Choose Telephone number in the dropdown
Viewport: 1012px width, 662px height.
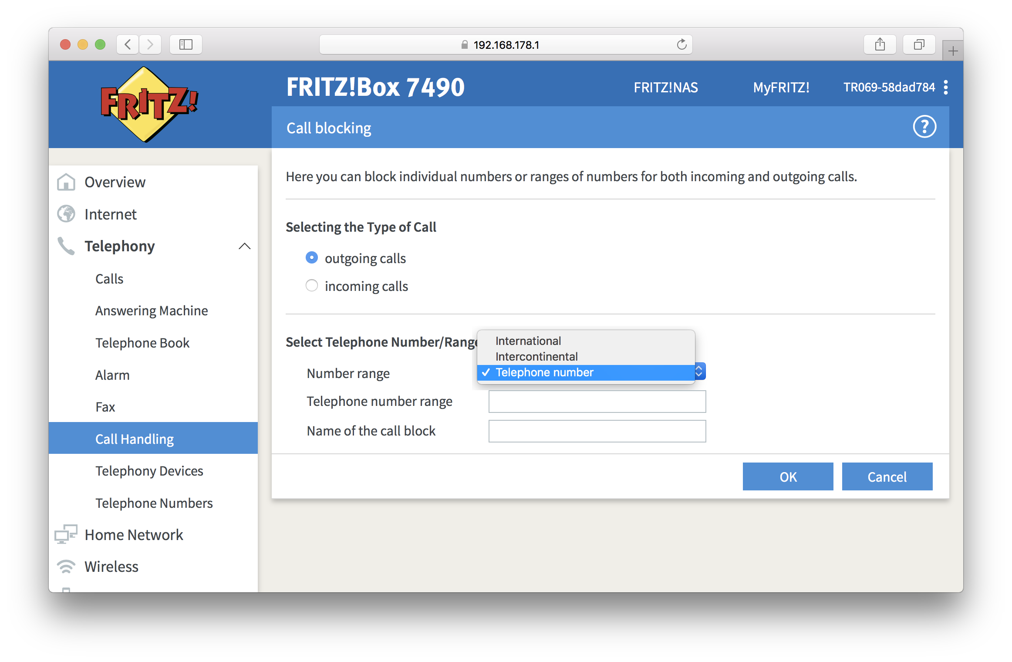point(586,372)
